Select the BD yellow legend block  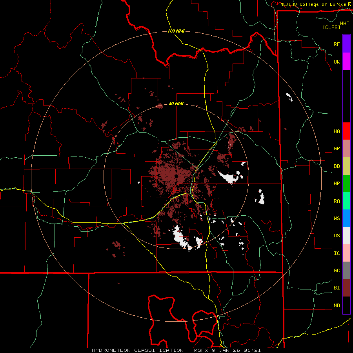click(346, 166)
